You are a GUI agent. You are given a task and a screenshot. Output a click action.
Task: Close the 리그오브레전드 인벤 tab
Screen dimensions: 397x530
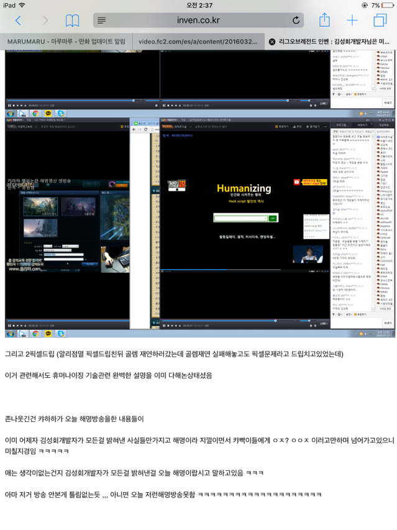click(x=272, y=42)
